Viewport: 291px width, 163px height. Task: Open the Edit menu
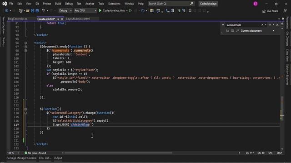click(20, 4)
